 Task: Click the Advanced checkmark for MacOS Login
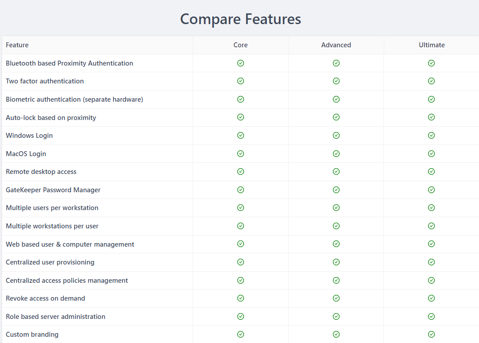pyautogui.click(x=336, y=153)
